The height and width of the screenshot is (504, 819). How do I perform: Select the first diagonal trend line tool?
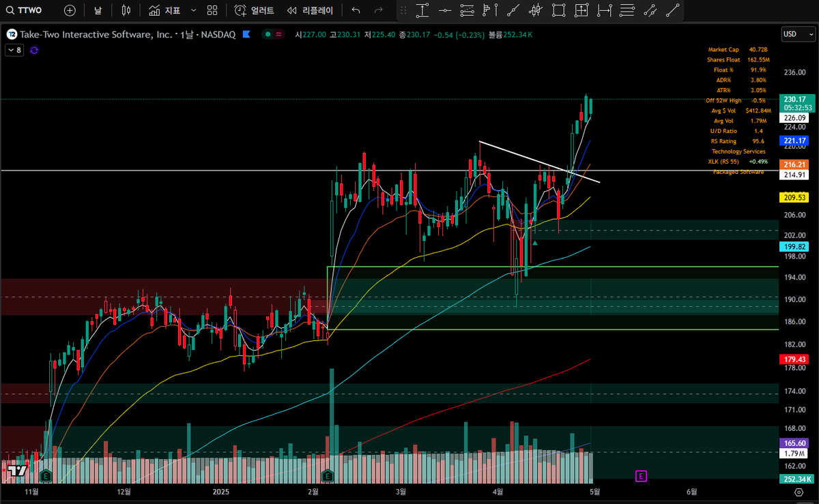(513, 10)
